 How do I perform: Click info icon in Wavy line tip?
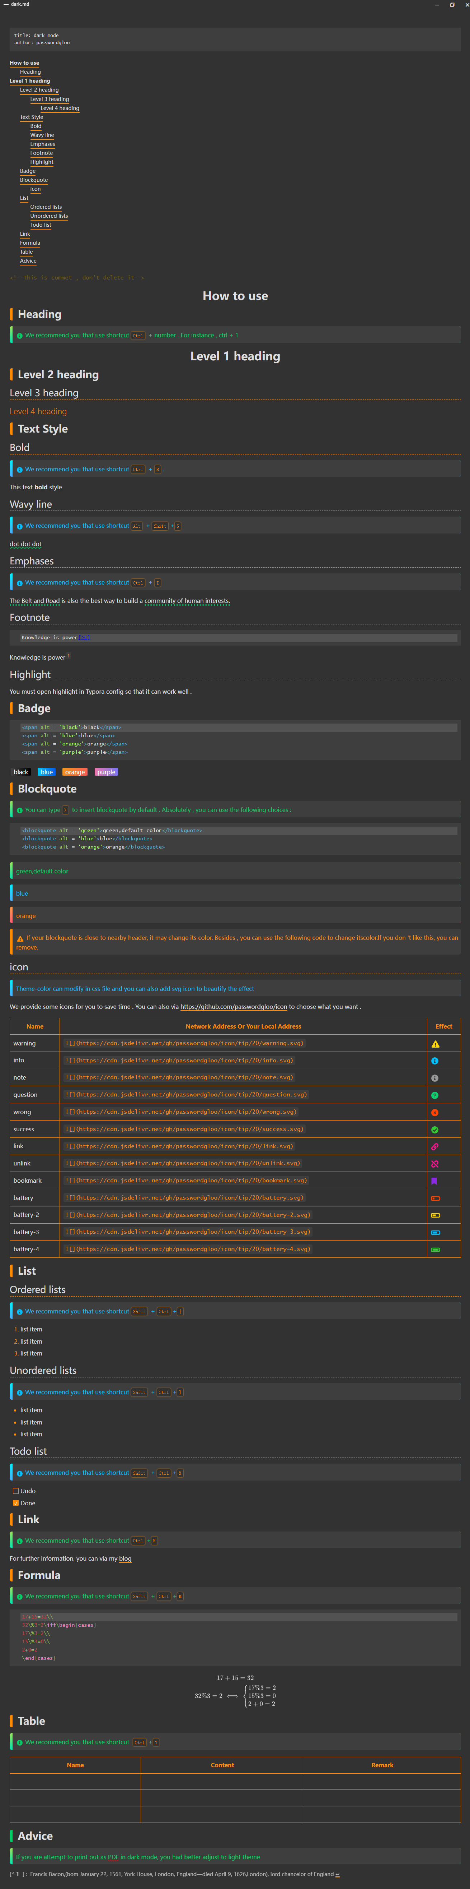coord(20,527)
